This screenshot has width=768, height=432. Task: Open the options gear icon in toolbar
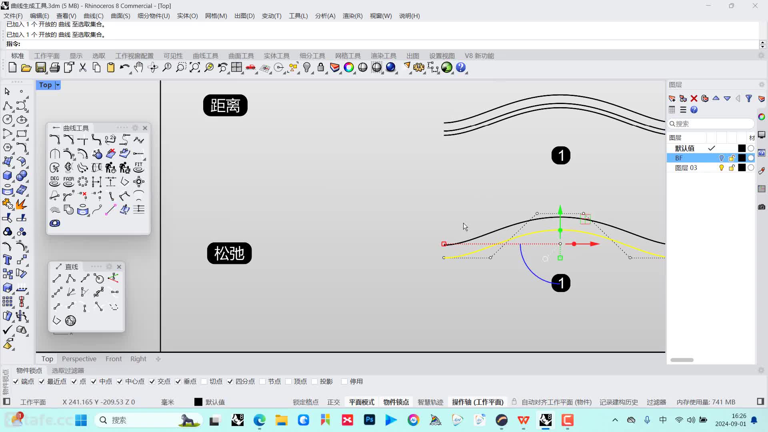click(x=419, y=68)
